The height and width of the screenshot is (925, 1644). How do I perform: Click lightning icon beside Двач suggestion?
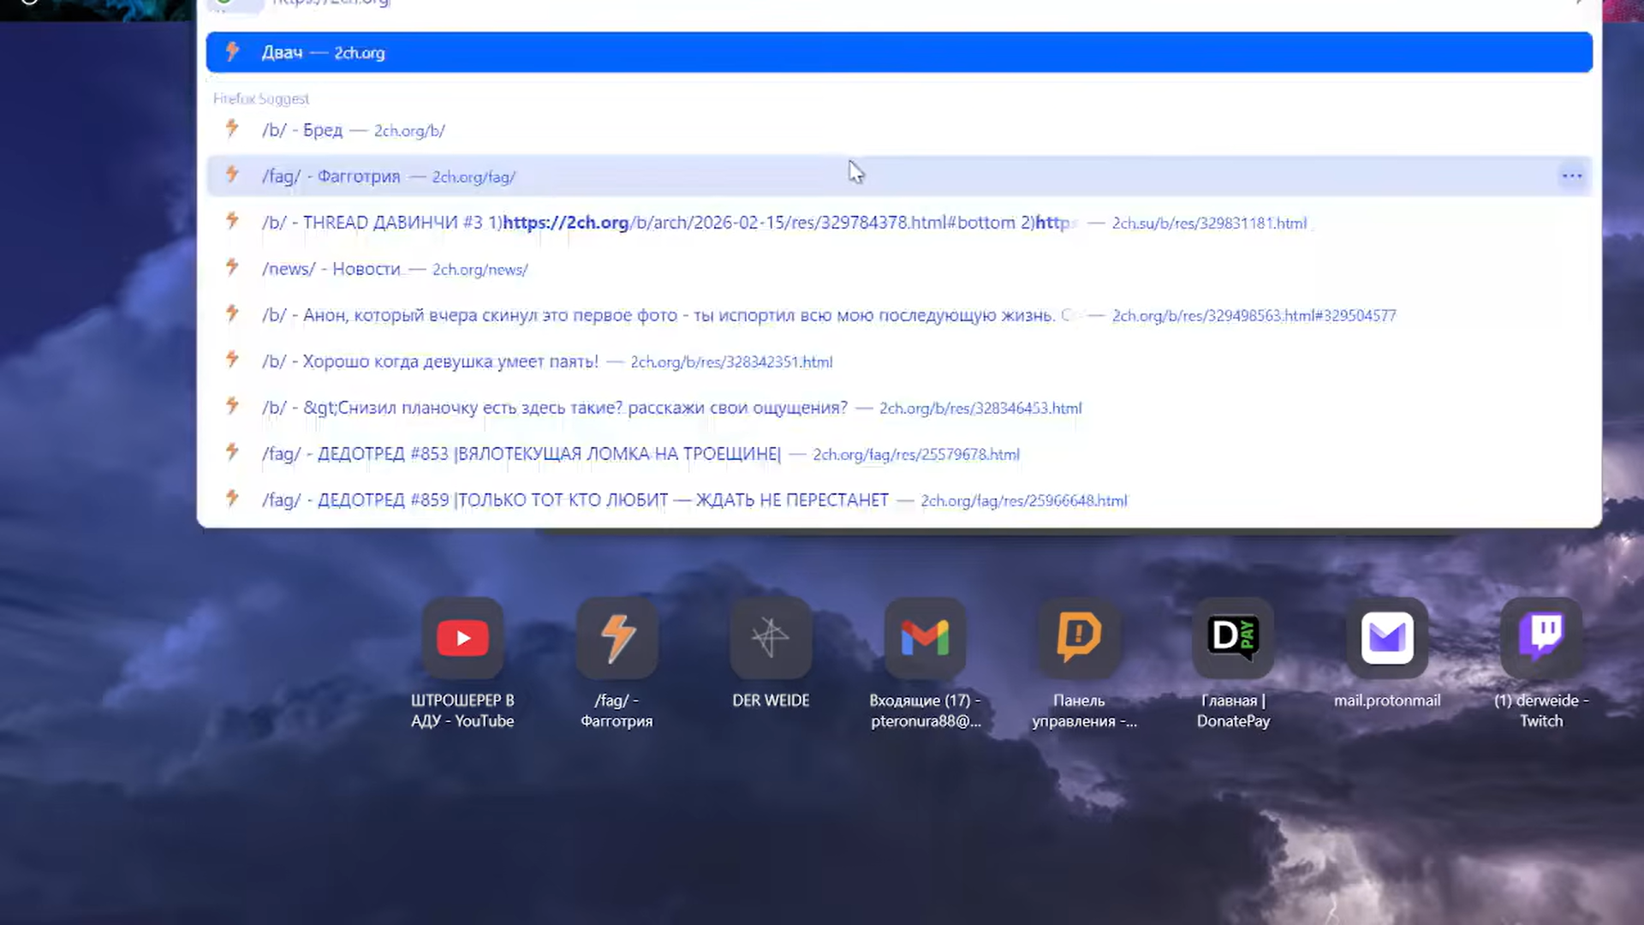coord(232,52)
